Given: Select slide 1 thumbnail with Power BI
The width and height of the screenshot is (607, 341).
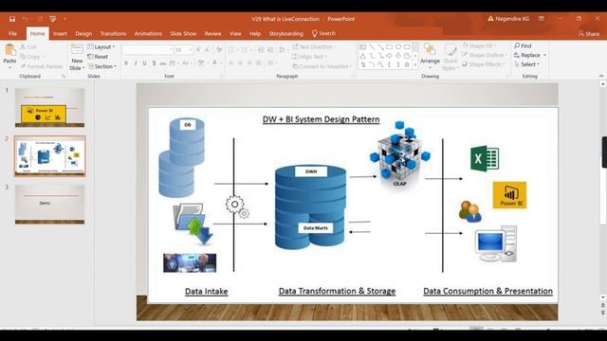Looking at the screenshot, I should 49,107.
